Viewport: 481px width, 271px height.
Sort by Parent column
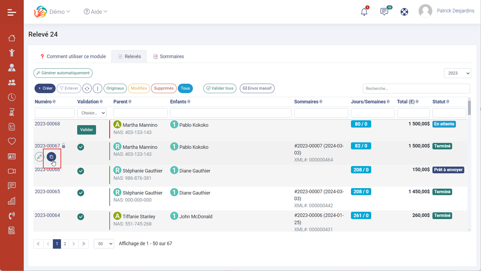(122, 102)
